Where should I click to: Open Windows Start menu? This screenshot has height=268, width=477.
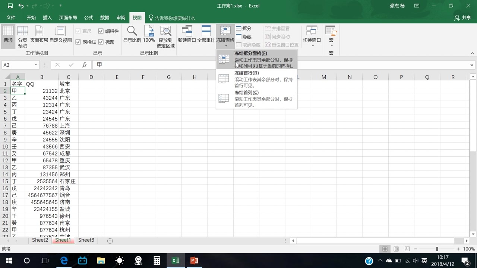[x=8, y=261]
